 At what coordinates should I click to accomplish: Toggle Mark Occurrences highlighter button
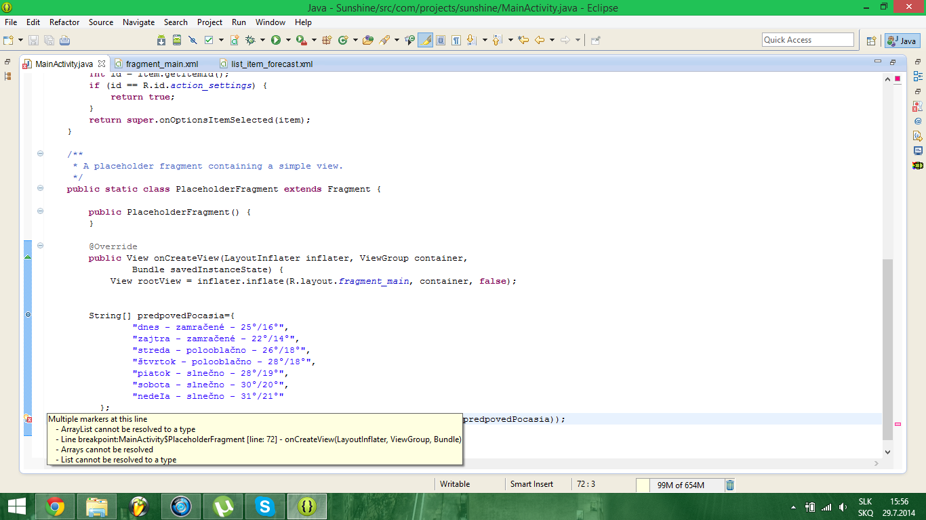click(x=425, y=40)
